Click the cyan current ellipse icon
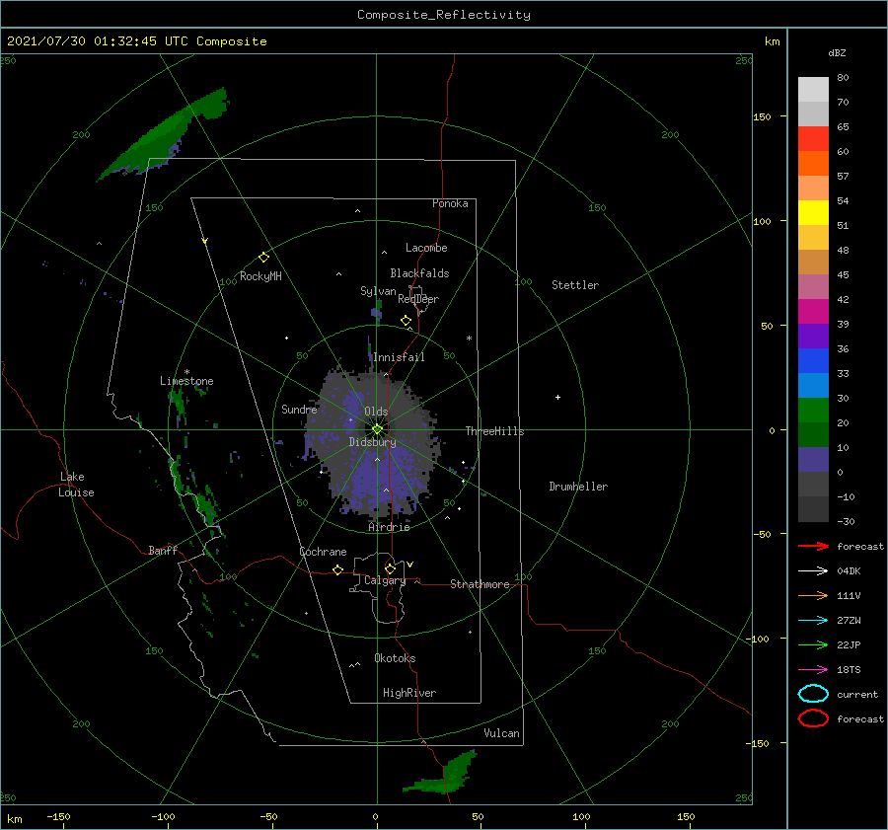Screen dimensions: 888x830 tap(813, 694)
